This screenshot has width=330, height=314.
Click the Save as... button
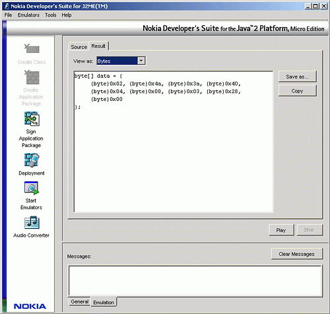click(298, 77)
